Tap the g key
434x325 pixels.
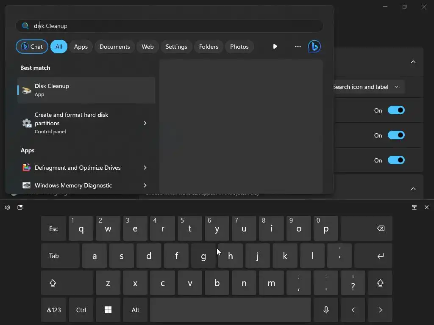click(203, 256)
